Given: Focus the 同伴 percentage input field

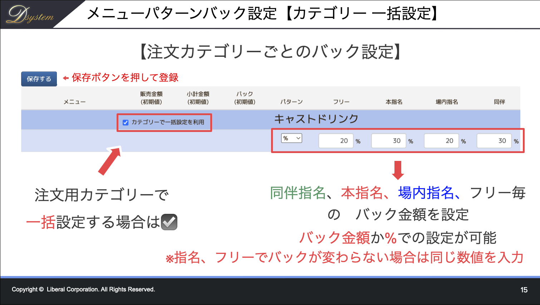Looking at the screenshot, I should coord(494,141).
